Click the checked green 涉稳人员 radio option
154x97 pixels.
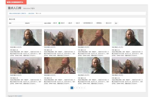coord(59,23)
